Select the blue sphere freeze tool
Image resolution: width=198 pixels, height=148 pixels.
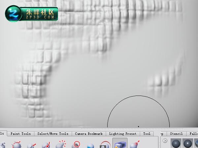tap(90, 146)
